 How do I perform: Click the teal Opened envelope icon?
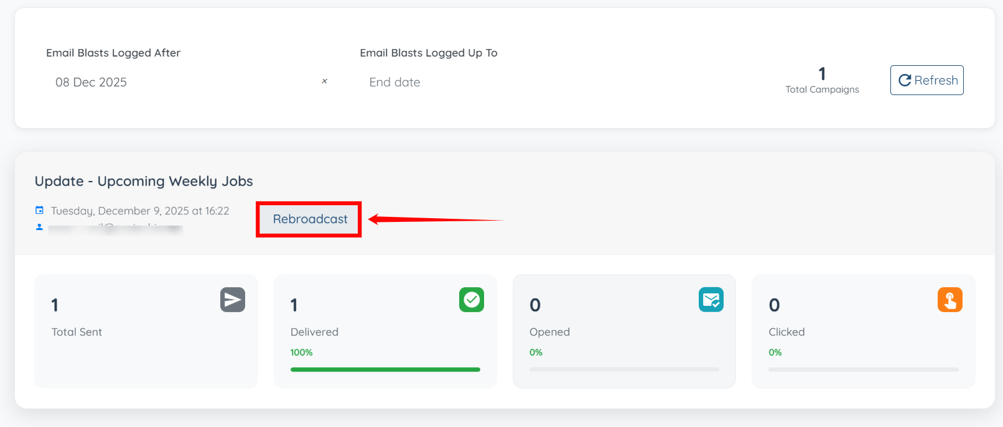coord(711,300)
